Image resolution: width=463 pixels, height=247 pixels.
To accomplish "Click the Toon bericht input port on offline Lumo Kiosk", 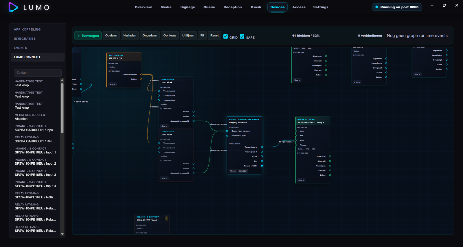I will pos(159,152).
